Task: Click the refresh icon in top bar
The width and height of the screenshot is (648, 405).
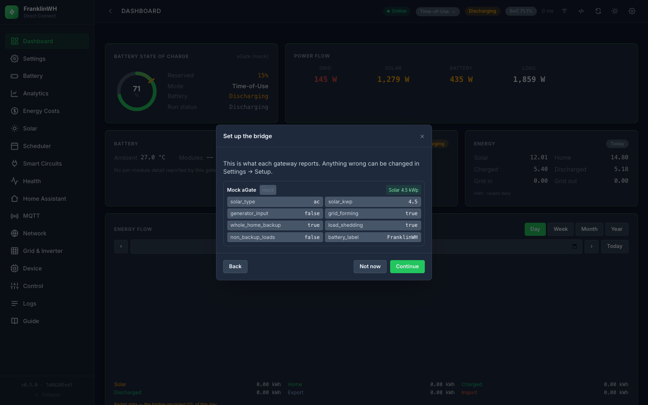Action: pos(598,11)
